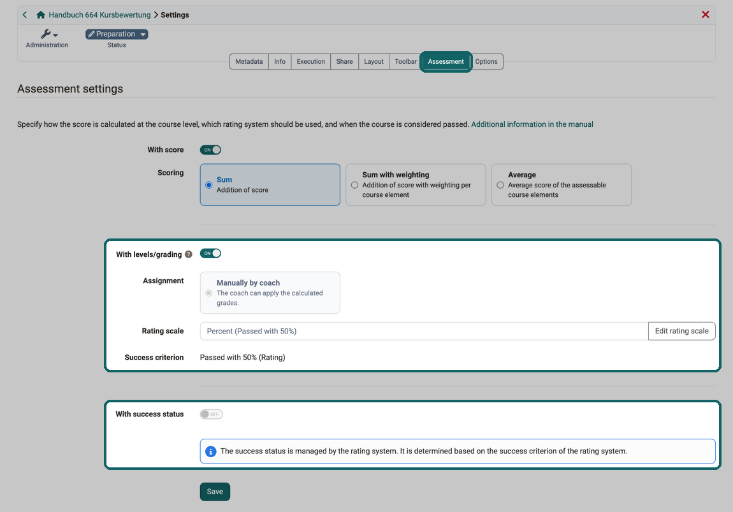Toggle the With score switch
Screen dimensions: 733x512
point(210,150)
